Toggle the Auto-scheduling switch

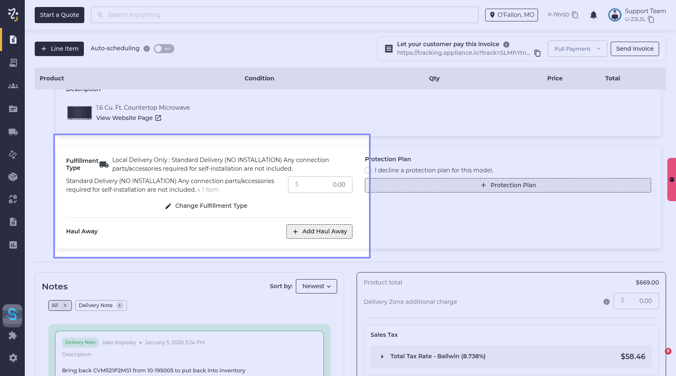(164, 49)
